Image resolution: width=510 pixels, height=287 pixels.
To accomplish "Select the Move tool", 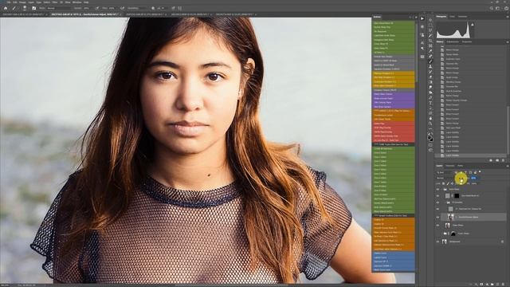I will pos(430,20).
